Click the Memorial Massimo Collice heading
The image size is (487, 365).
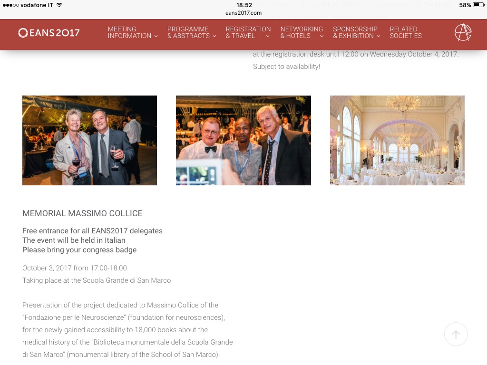point(82,213)
